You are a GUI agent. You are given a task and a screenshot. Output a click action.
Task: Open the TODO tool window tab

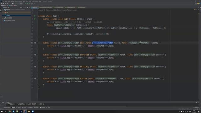(24, 107)
